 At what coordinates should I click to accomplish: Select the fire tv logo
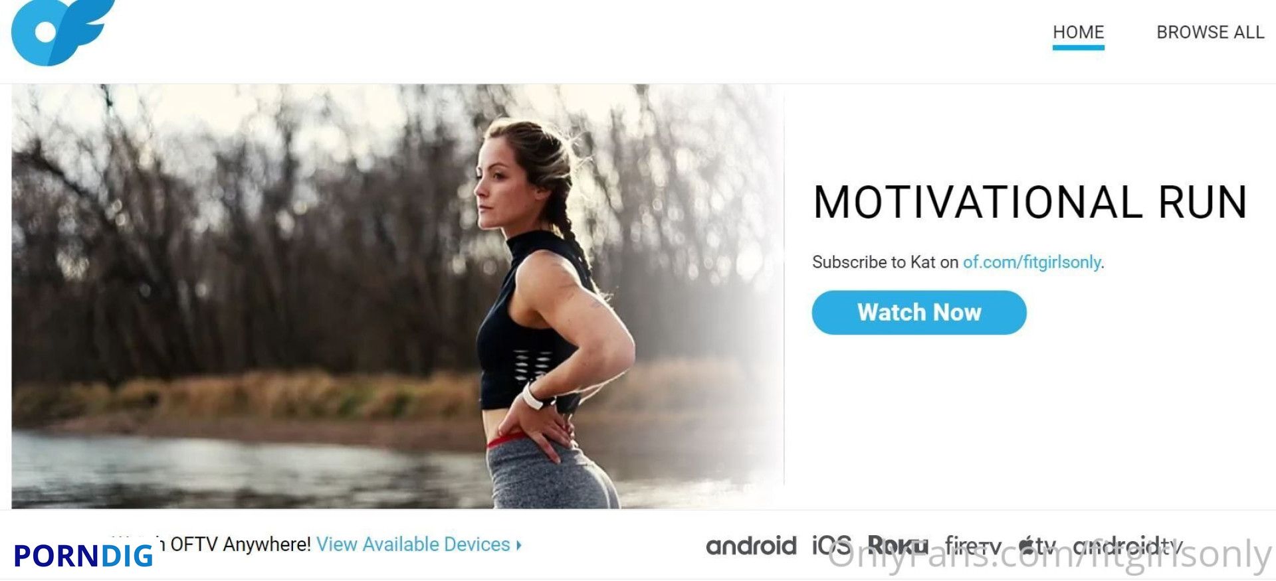[x=973, y=546]
